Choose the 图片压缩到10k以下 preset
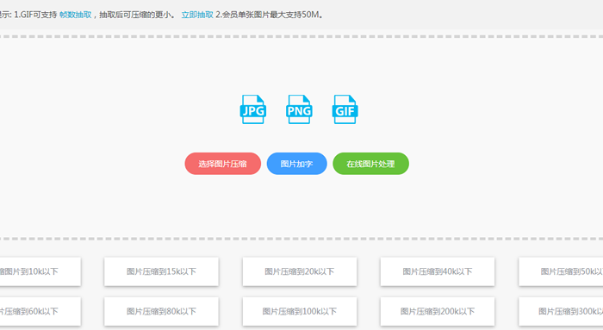The height and width of the screenshot is (330, 603). [x=40, y=271]
